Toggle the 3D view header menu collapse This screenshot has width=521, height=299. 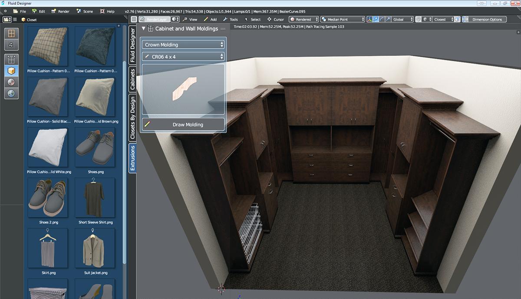click(134, 19)
